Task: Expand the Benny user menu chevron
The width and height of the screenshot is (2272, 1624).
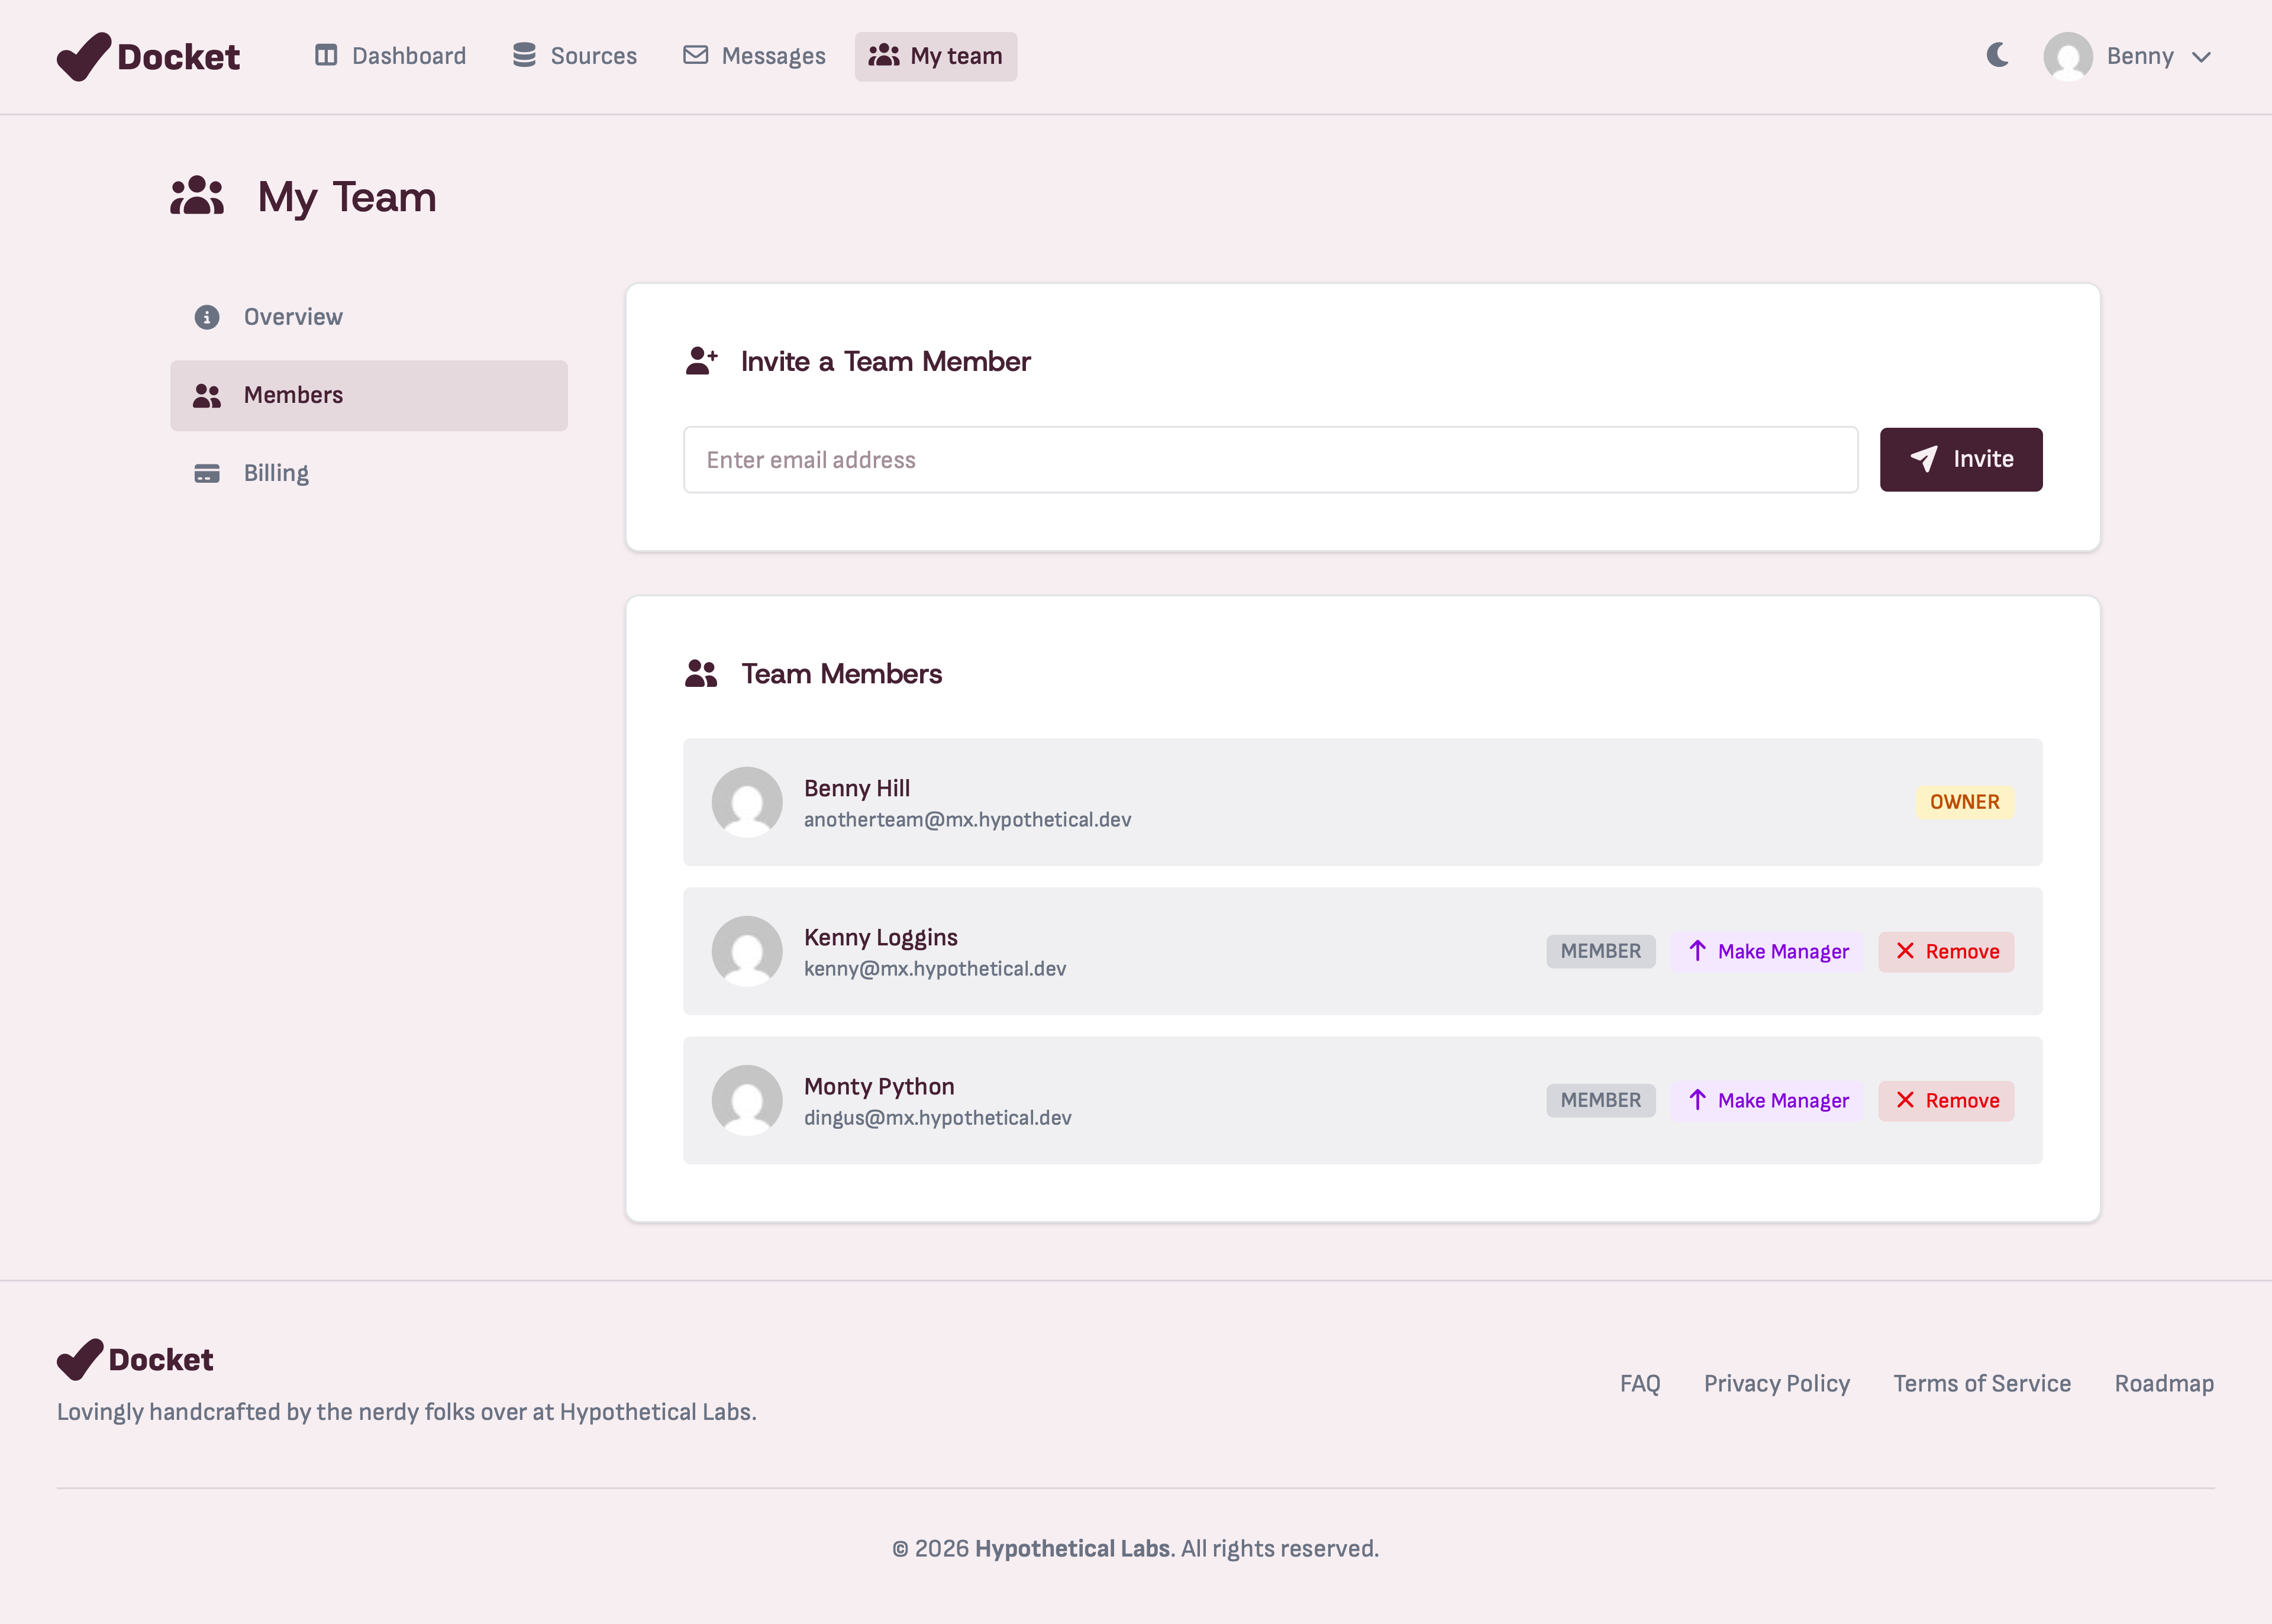Action: point(2200,57)
